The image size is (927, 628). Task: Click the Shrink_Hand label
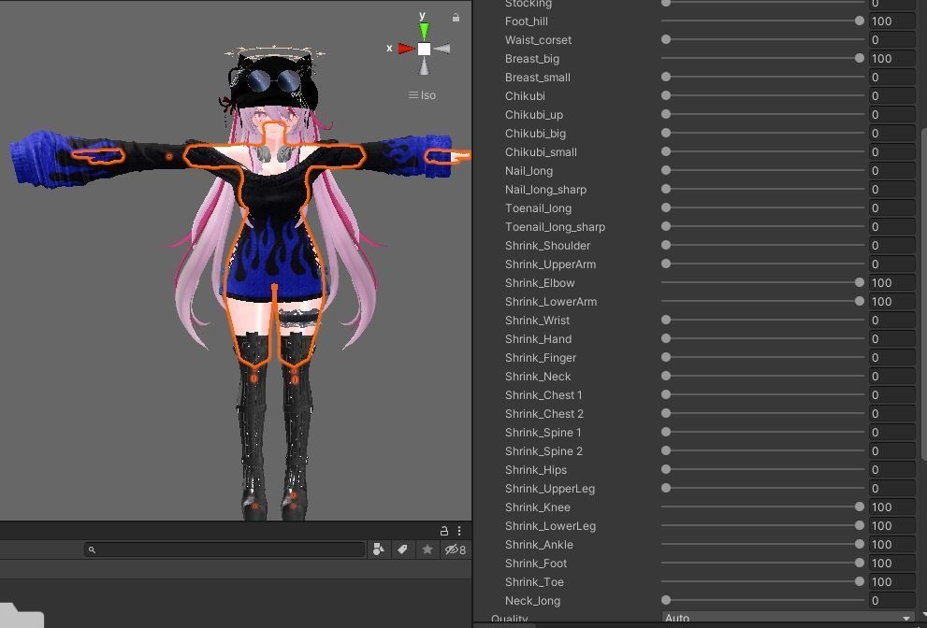pyautogui.click(x=538, y=339)
